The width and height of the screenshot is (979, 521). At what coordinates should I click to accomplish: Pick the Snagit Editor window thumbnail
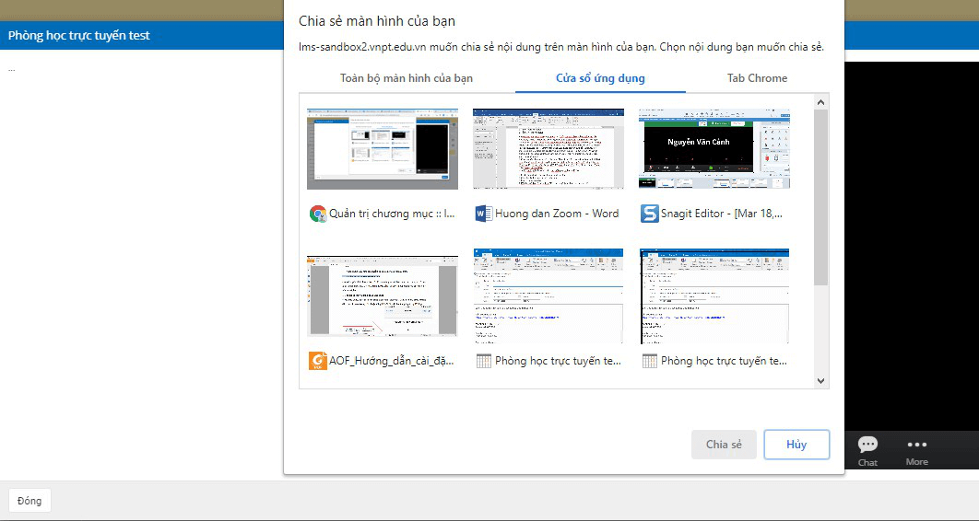pyautogui.click(x=714, y=148)
